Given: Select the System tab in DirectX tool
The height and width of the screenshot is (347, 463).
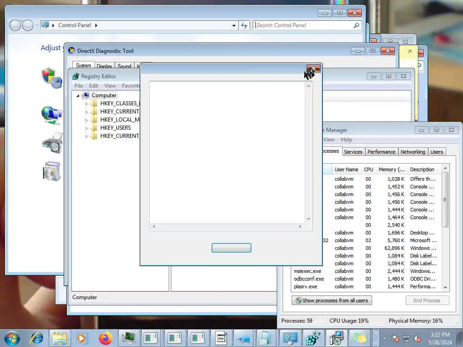Looking at the screenshot, I should (83, 66).
